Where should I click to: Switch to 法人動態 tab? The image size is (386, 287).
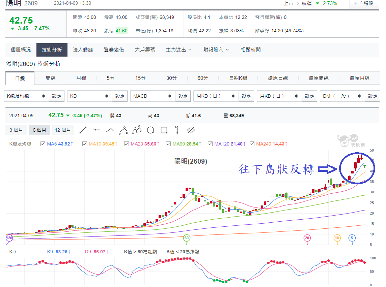click(83, 50)
